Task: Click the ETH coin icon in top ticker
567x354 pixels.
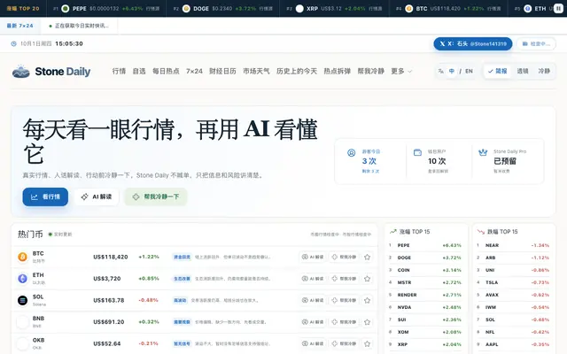Action: pyautogui.click(x=528, y=8)
